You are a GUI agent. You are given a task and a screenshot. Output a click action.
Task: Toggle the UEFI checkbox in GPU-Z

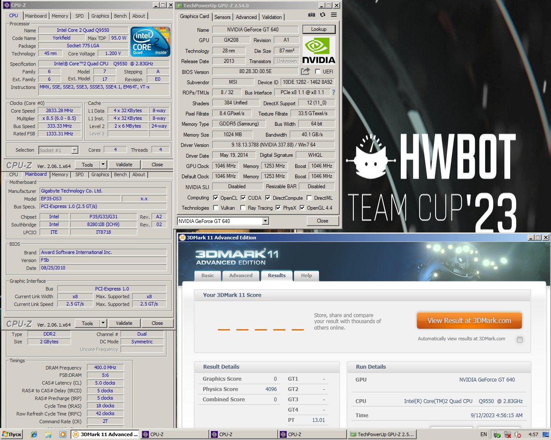tap(318, 72)
